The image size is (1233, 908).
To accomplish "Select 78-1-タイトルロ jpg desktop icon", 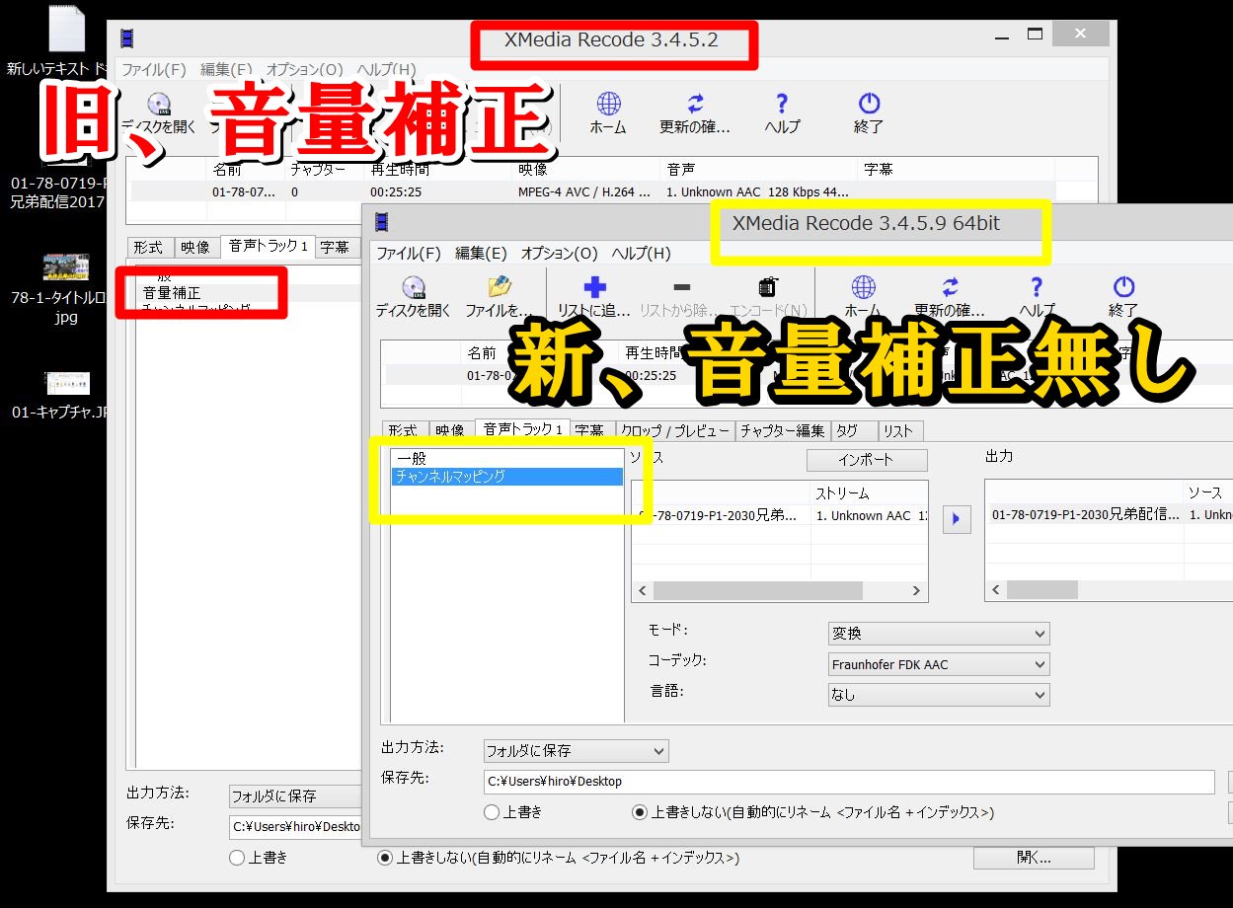I will [66, 267].
